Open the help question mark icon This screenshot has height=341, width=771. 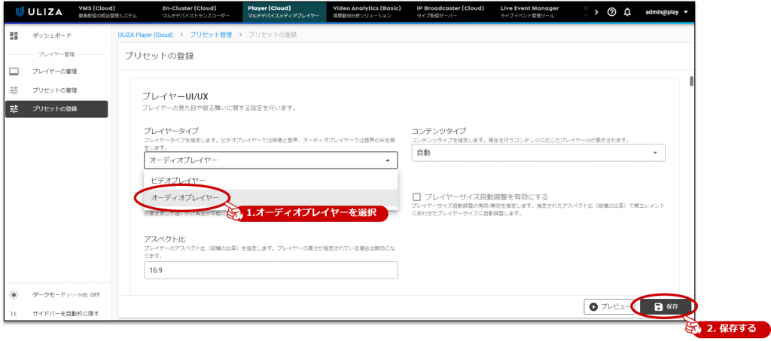[611, 12]
